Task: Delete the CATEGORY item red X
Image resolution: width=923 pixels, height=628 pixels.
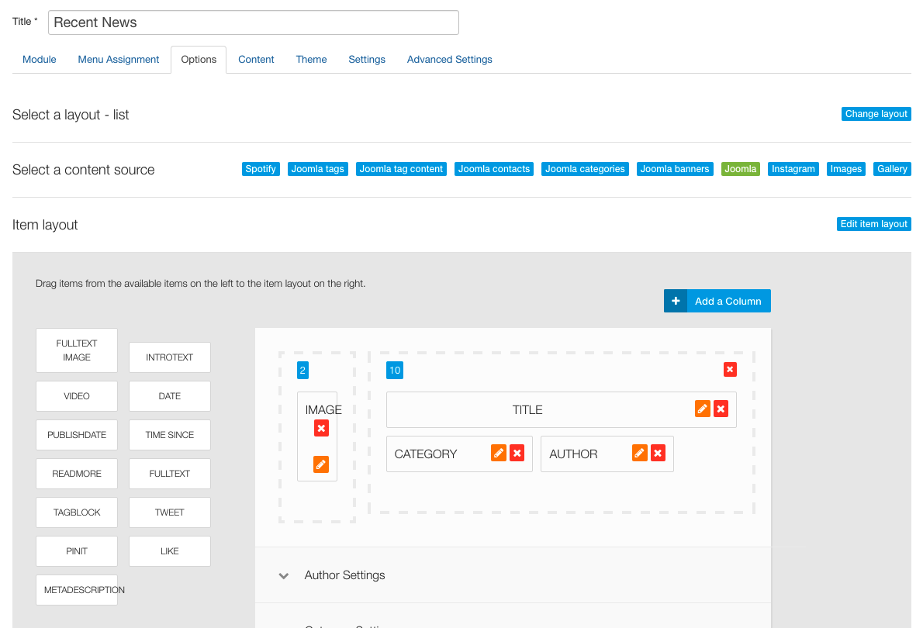Action: 517,454
